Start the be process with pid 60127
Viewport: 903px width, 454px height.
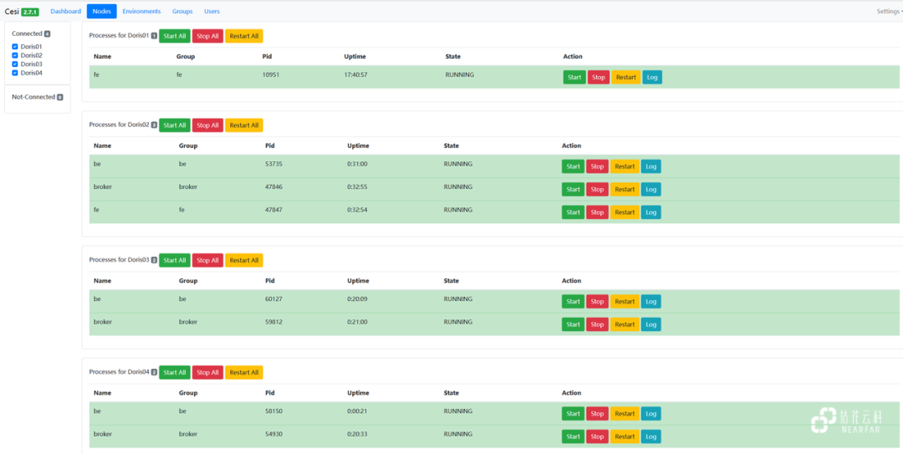(573, 301)
